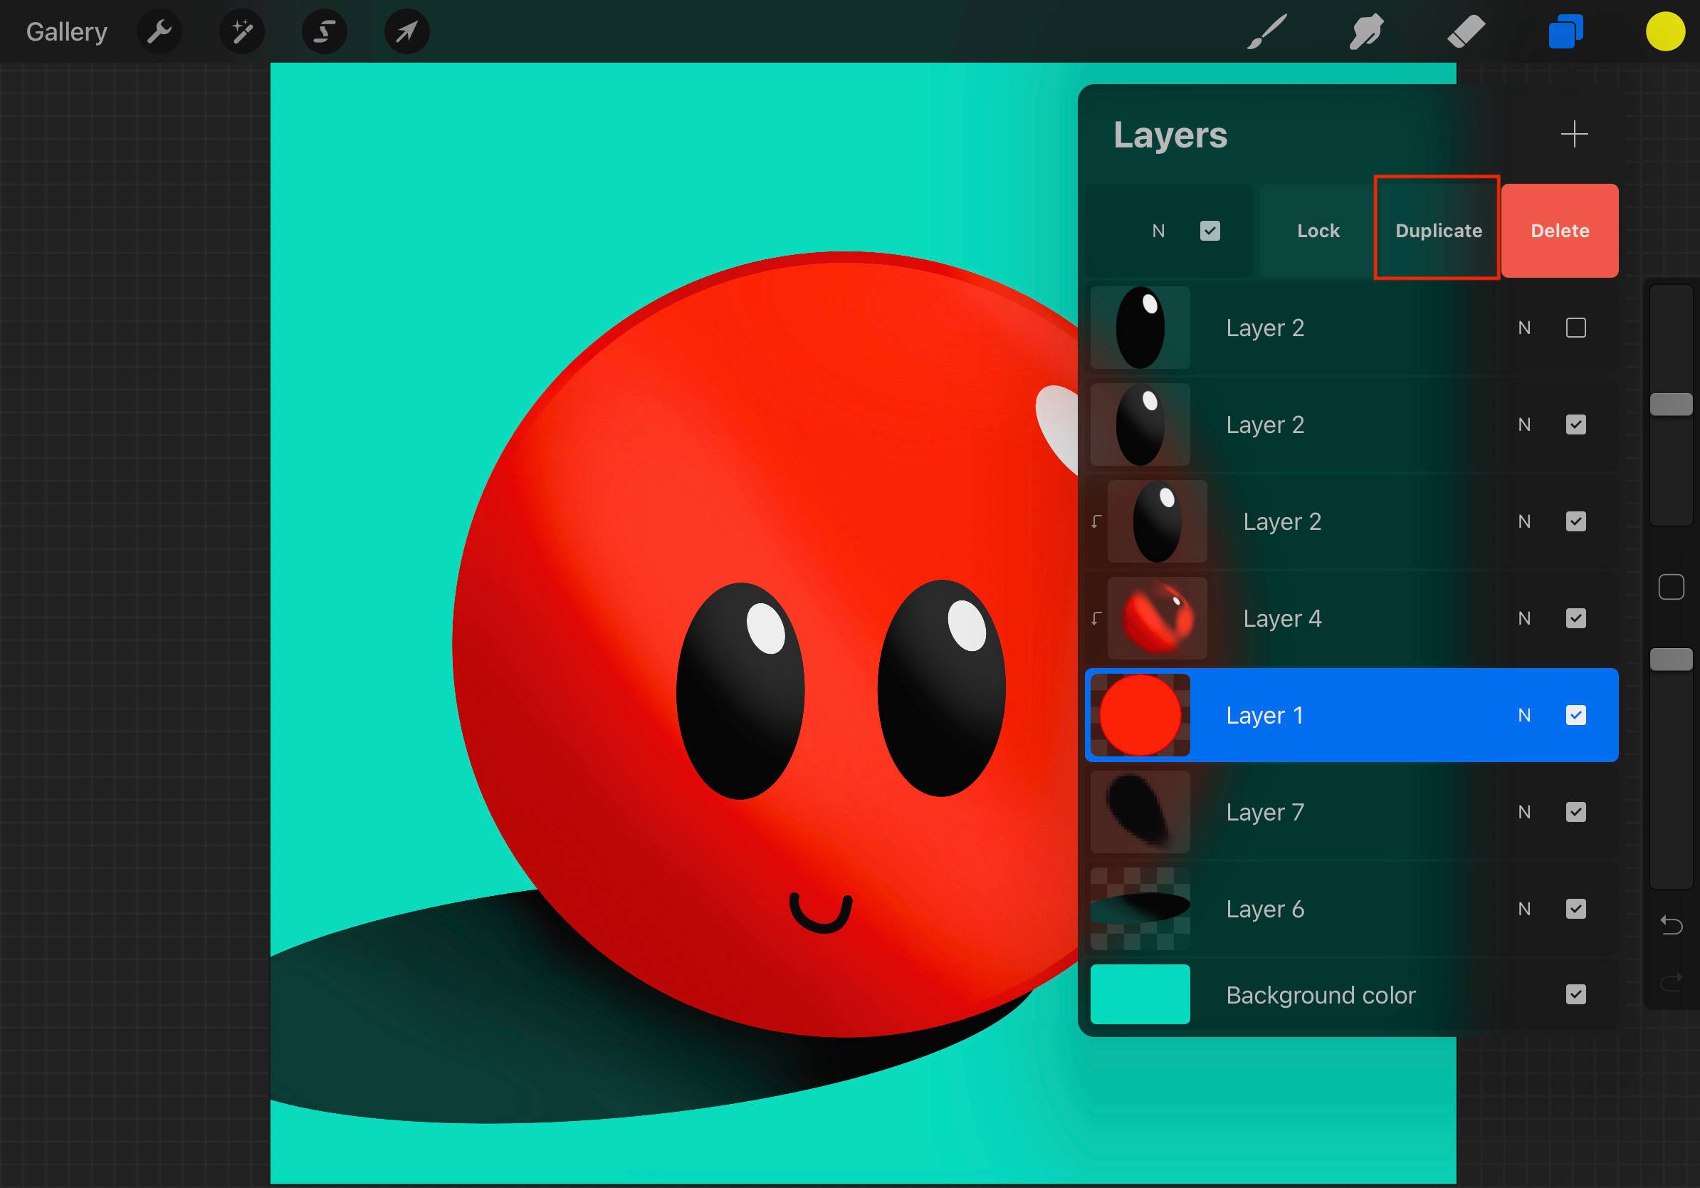
Task: Open the yellow active color swatch
Action: tap(1665, 32)
